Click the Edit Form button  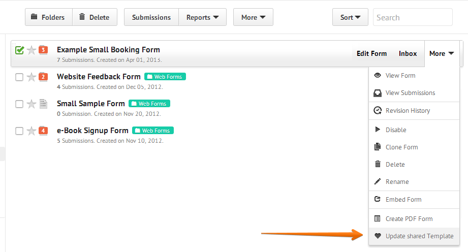(x=371, y=53)
